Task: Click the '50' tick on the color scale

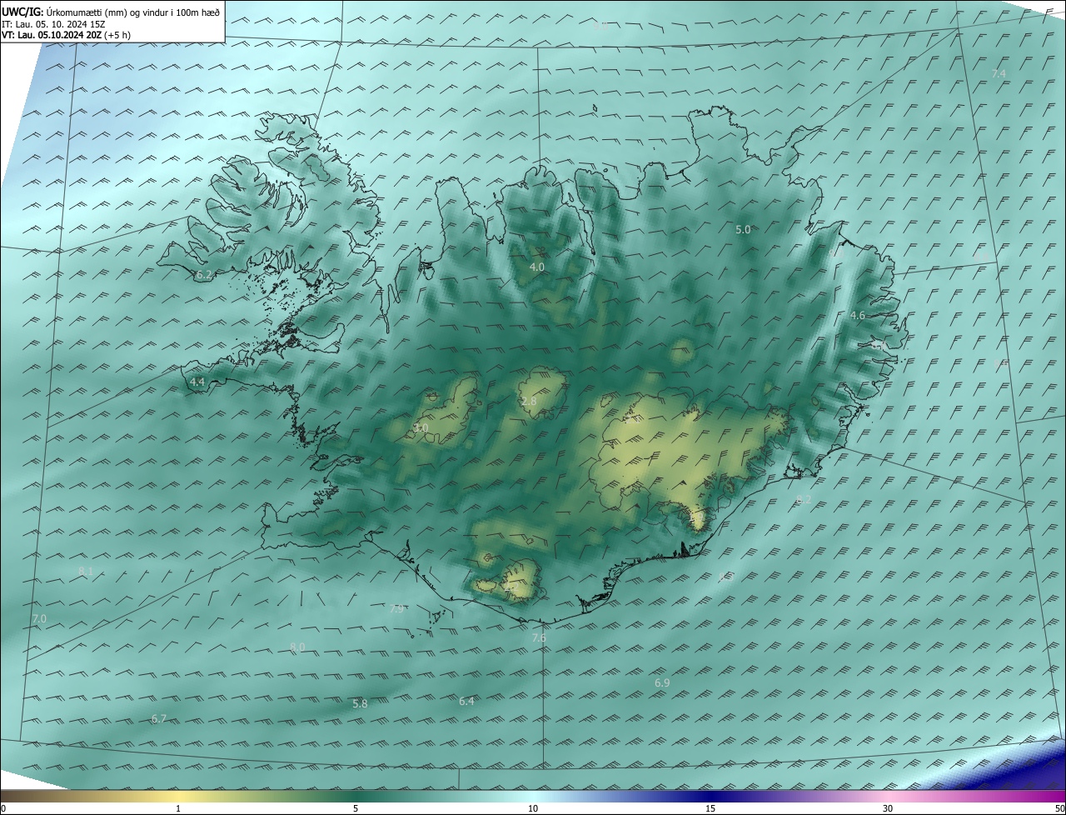Action: tap(1059, 808)
